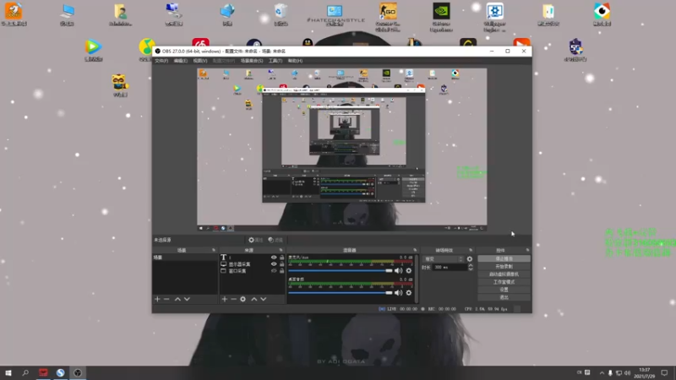Click OBS Studio icon in taskbar
This screenshot has height=380, width=676.
coord(78,372)
